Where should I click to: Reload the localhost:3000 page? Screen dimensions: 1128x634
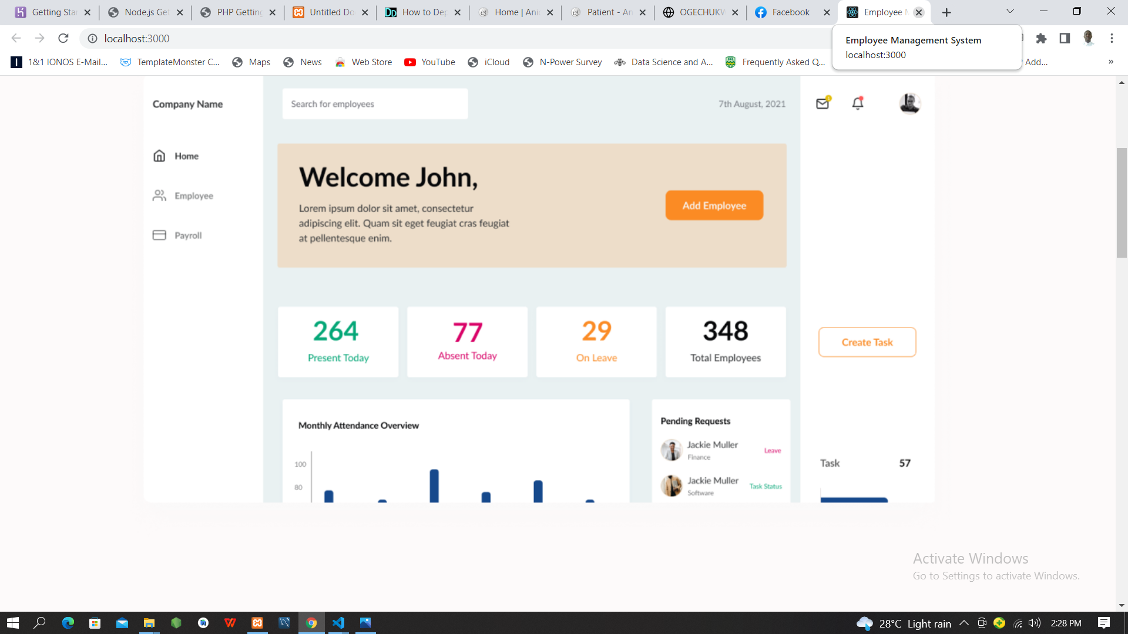pos(63,38)
